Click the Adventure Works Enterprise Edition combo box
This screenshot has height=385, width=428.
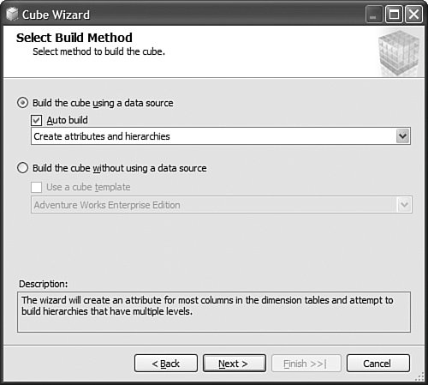tap(222, 205)
